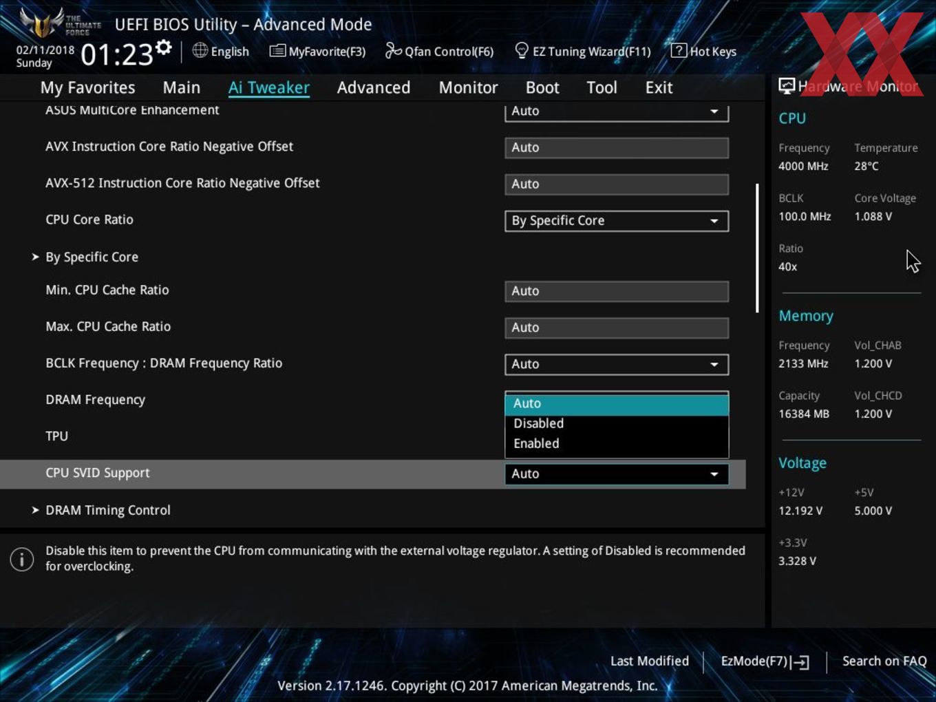Open CPU SVID Support dropdown

point(617,474)
